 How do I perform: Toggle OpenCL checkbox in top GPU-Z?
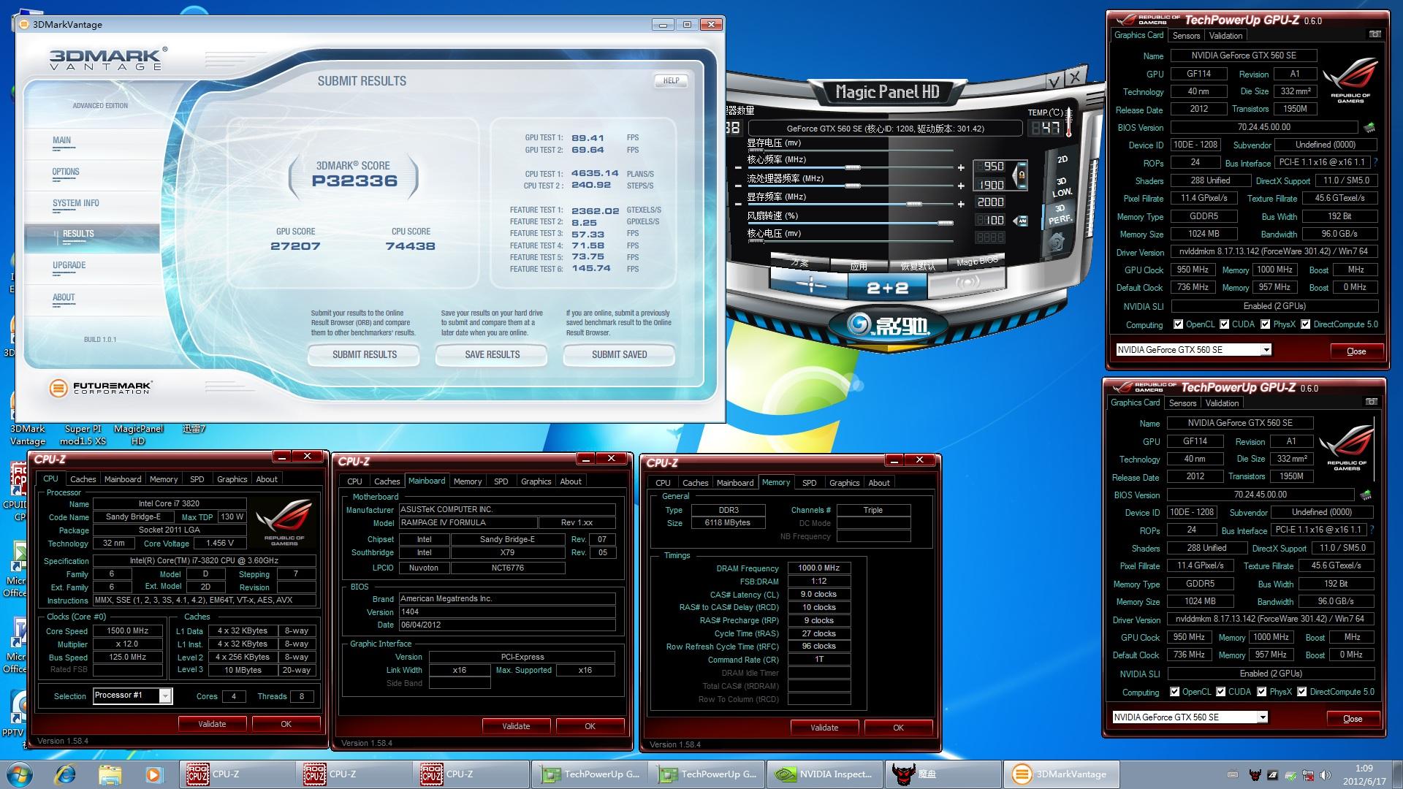(1178, 324)
